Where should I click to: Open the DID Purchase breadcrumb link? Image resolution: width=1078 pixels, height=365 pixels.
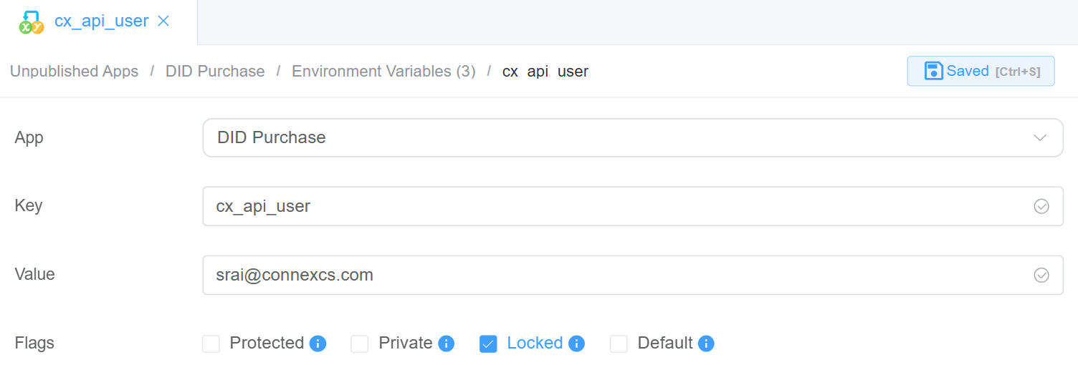click(x=215, y=72)
